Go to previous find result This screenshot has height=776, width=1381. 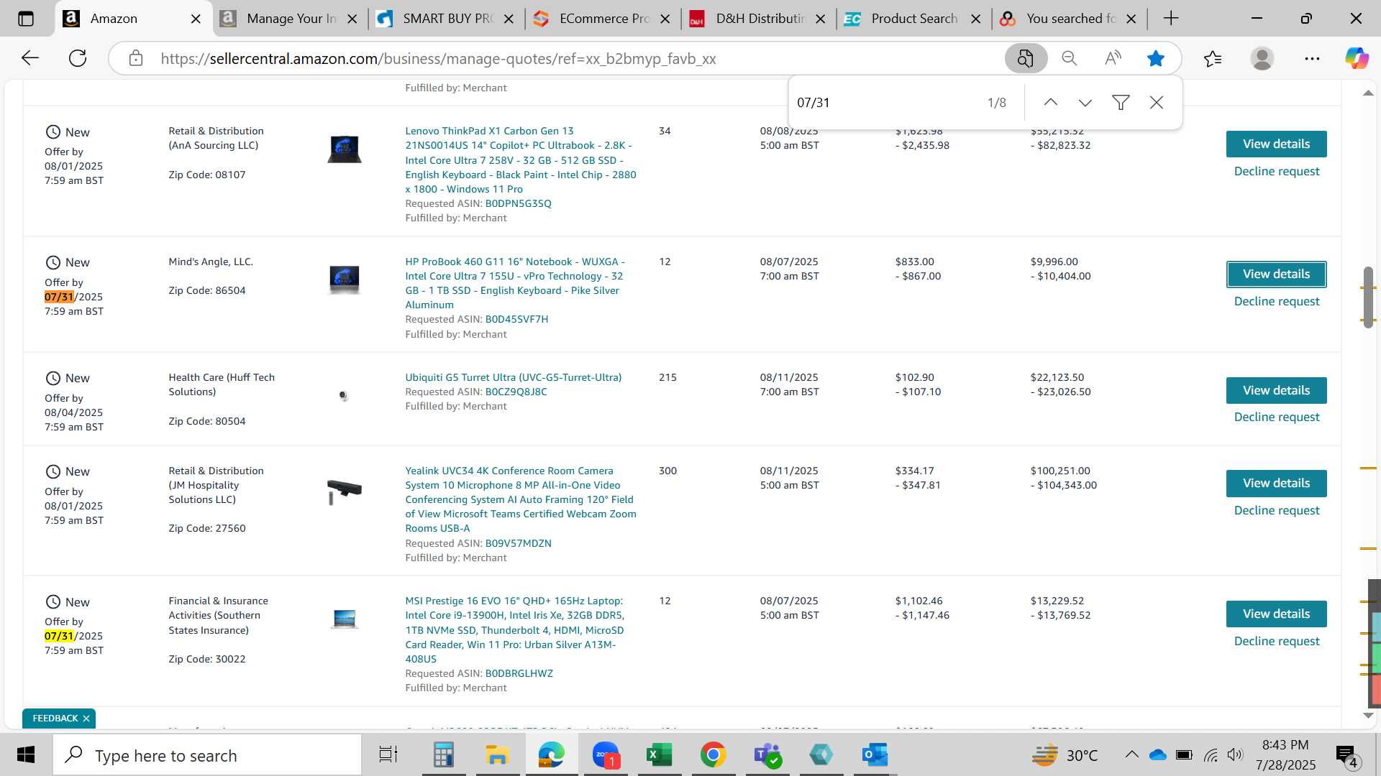click(1051, 103)
